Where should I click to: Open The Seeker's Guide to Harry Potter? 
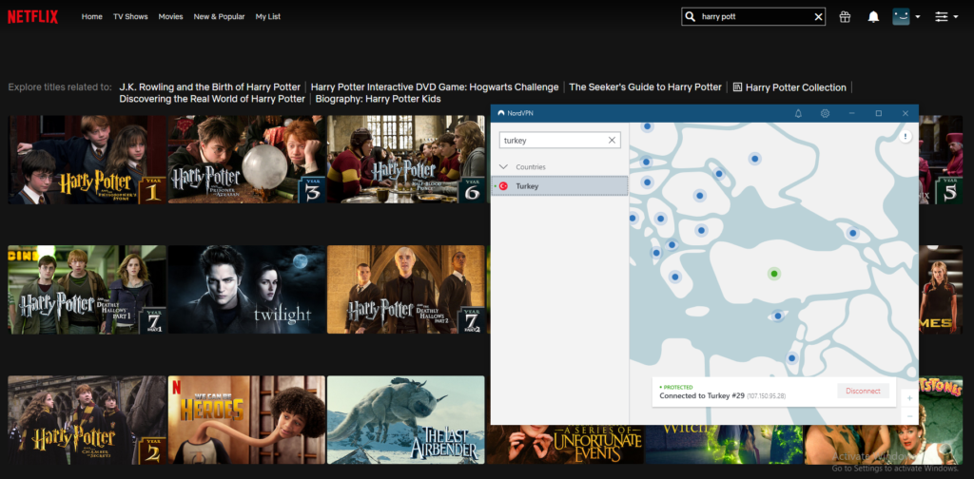[646, 87]
